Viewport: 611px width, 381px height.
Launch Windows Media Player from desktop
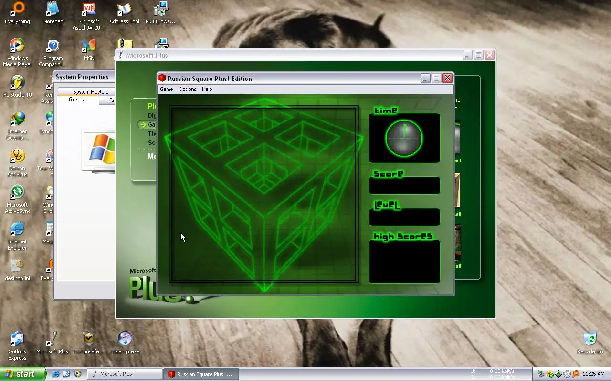pos(17,53)
